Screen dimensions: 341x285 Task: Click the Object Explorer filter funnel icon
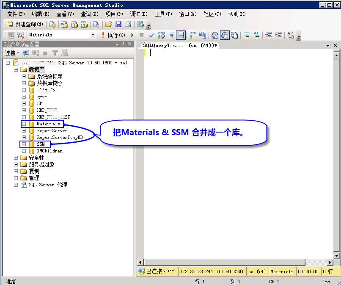tap(55, 53)
